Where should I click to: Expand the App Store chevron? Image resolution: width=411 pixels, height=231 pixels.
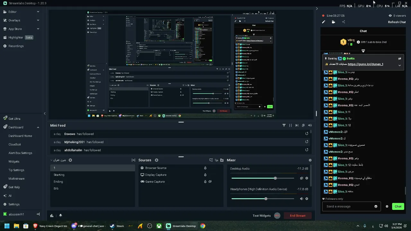[x=38, y=29]
